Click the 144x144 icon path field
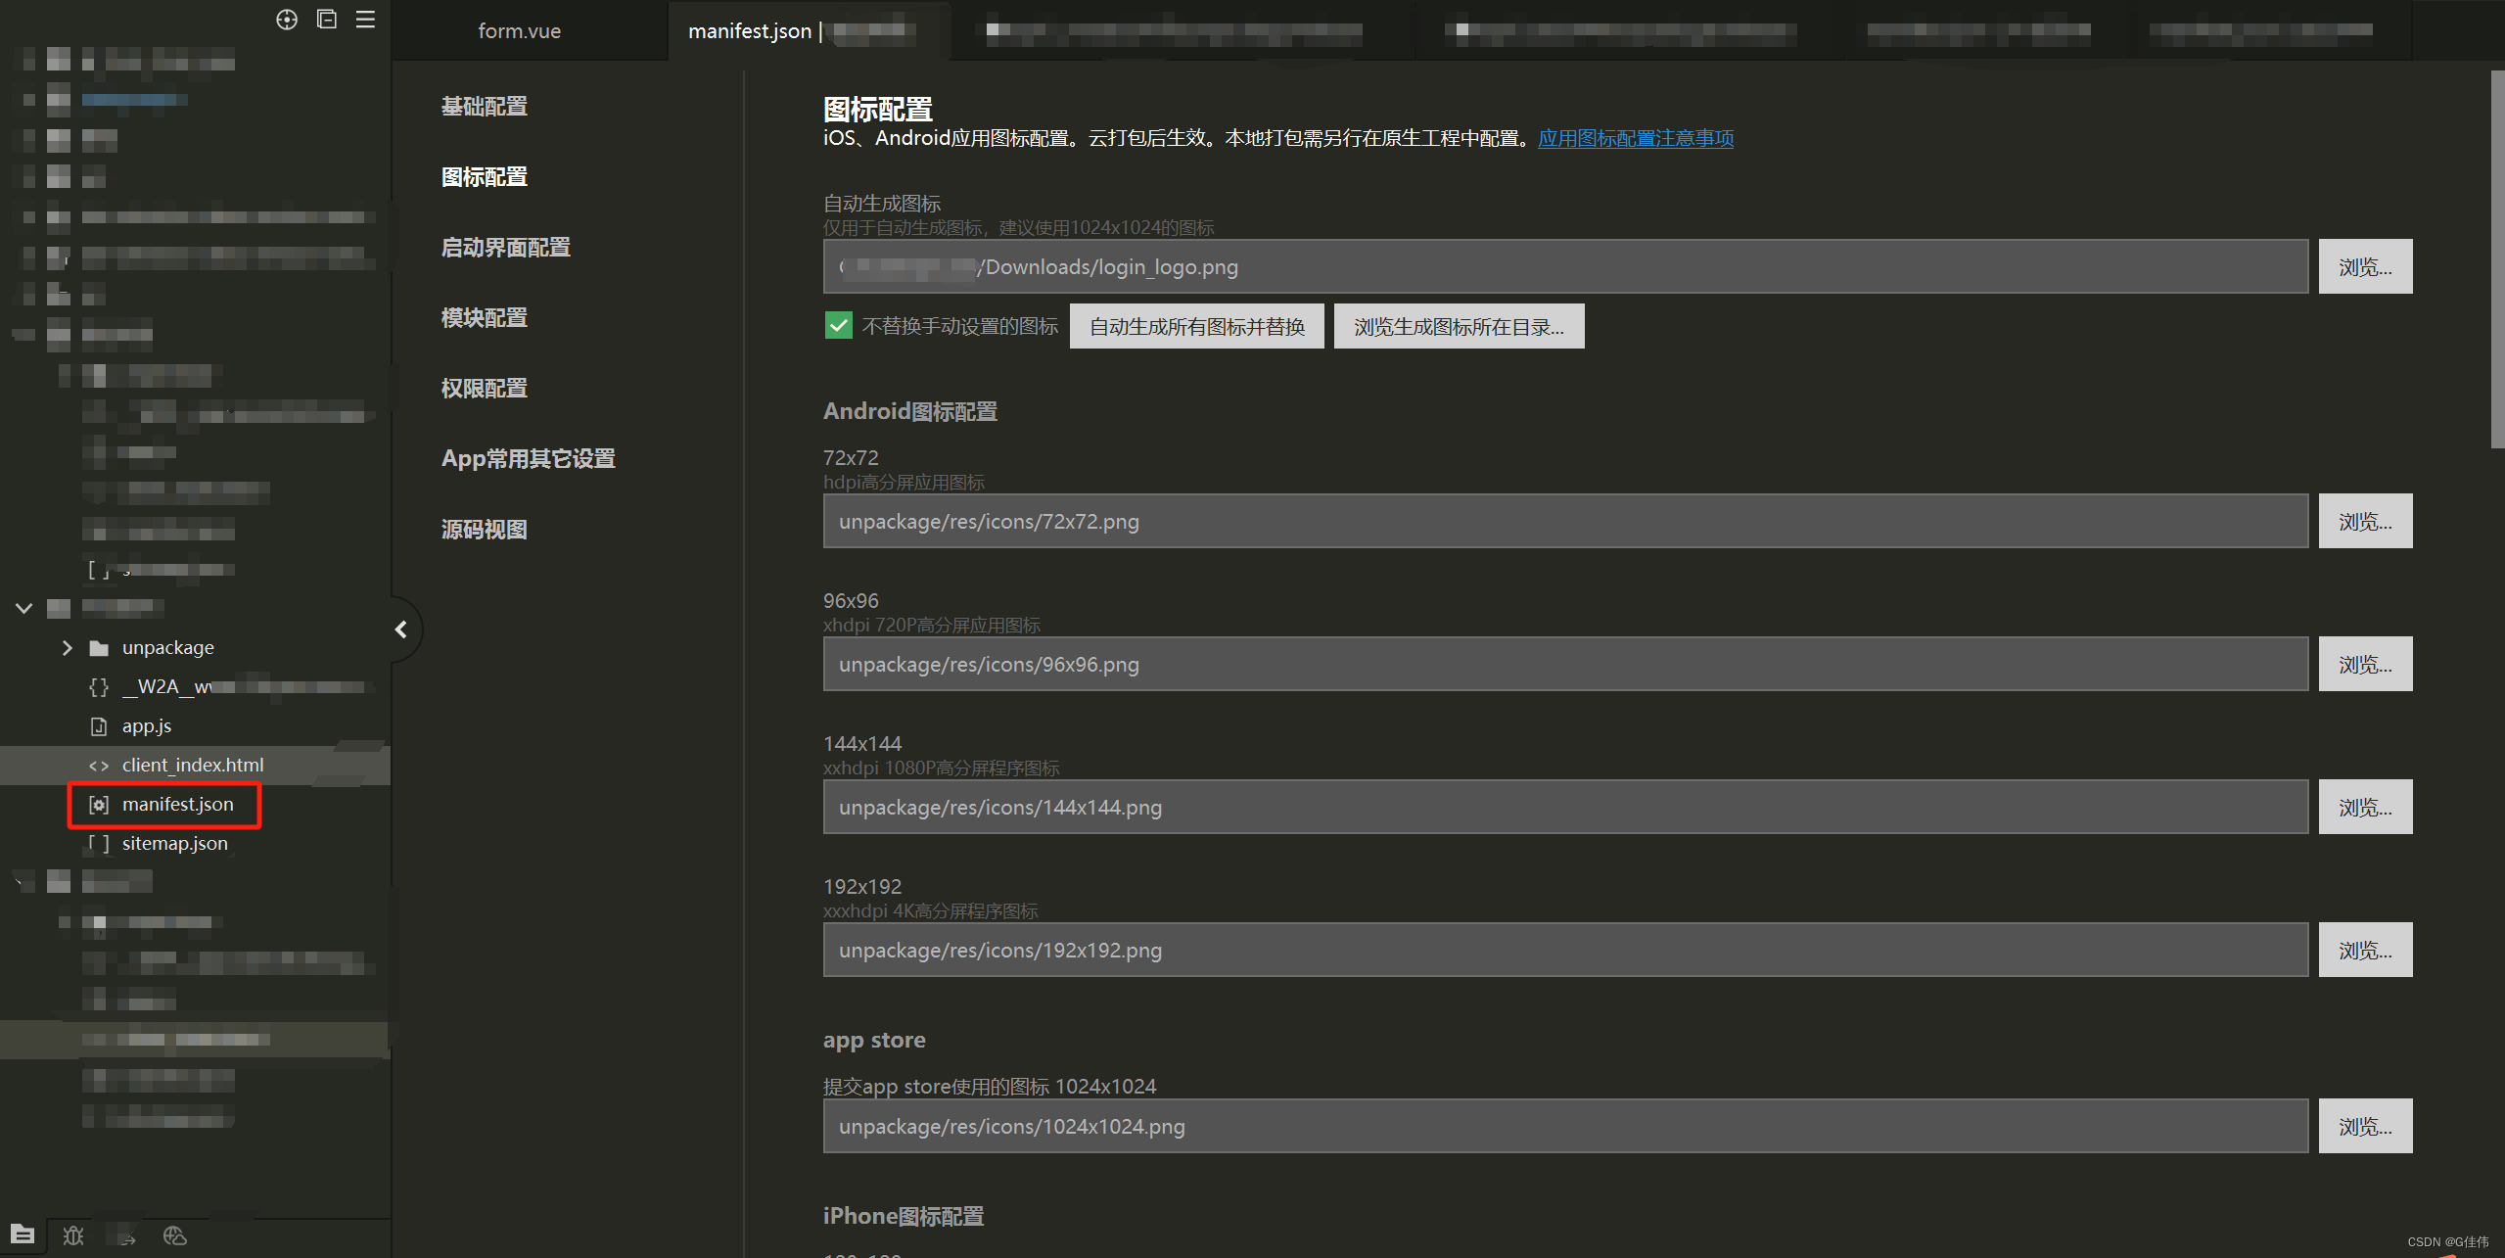The width and height of the screenshot is (2505, 1258). point(1564,808)
